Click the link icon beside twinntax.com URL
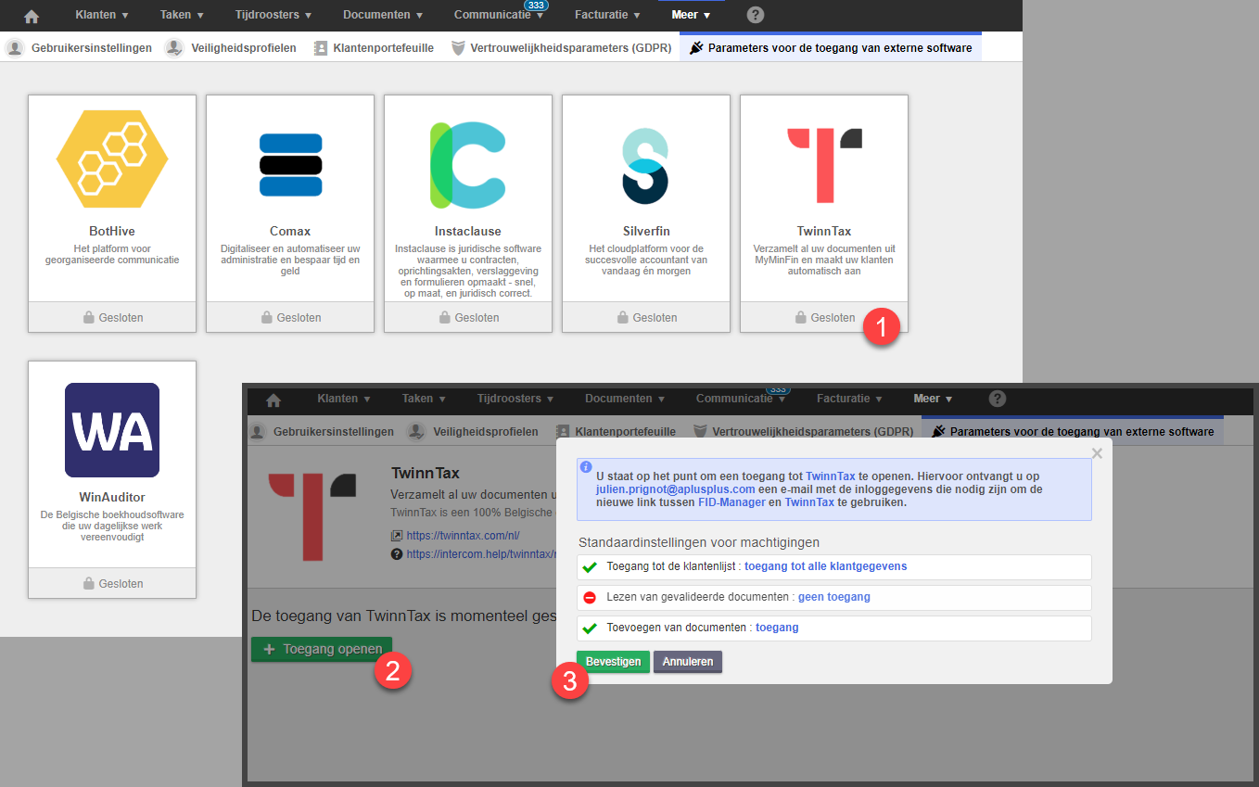1259x787 pixels. pos(397,536)
